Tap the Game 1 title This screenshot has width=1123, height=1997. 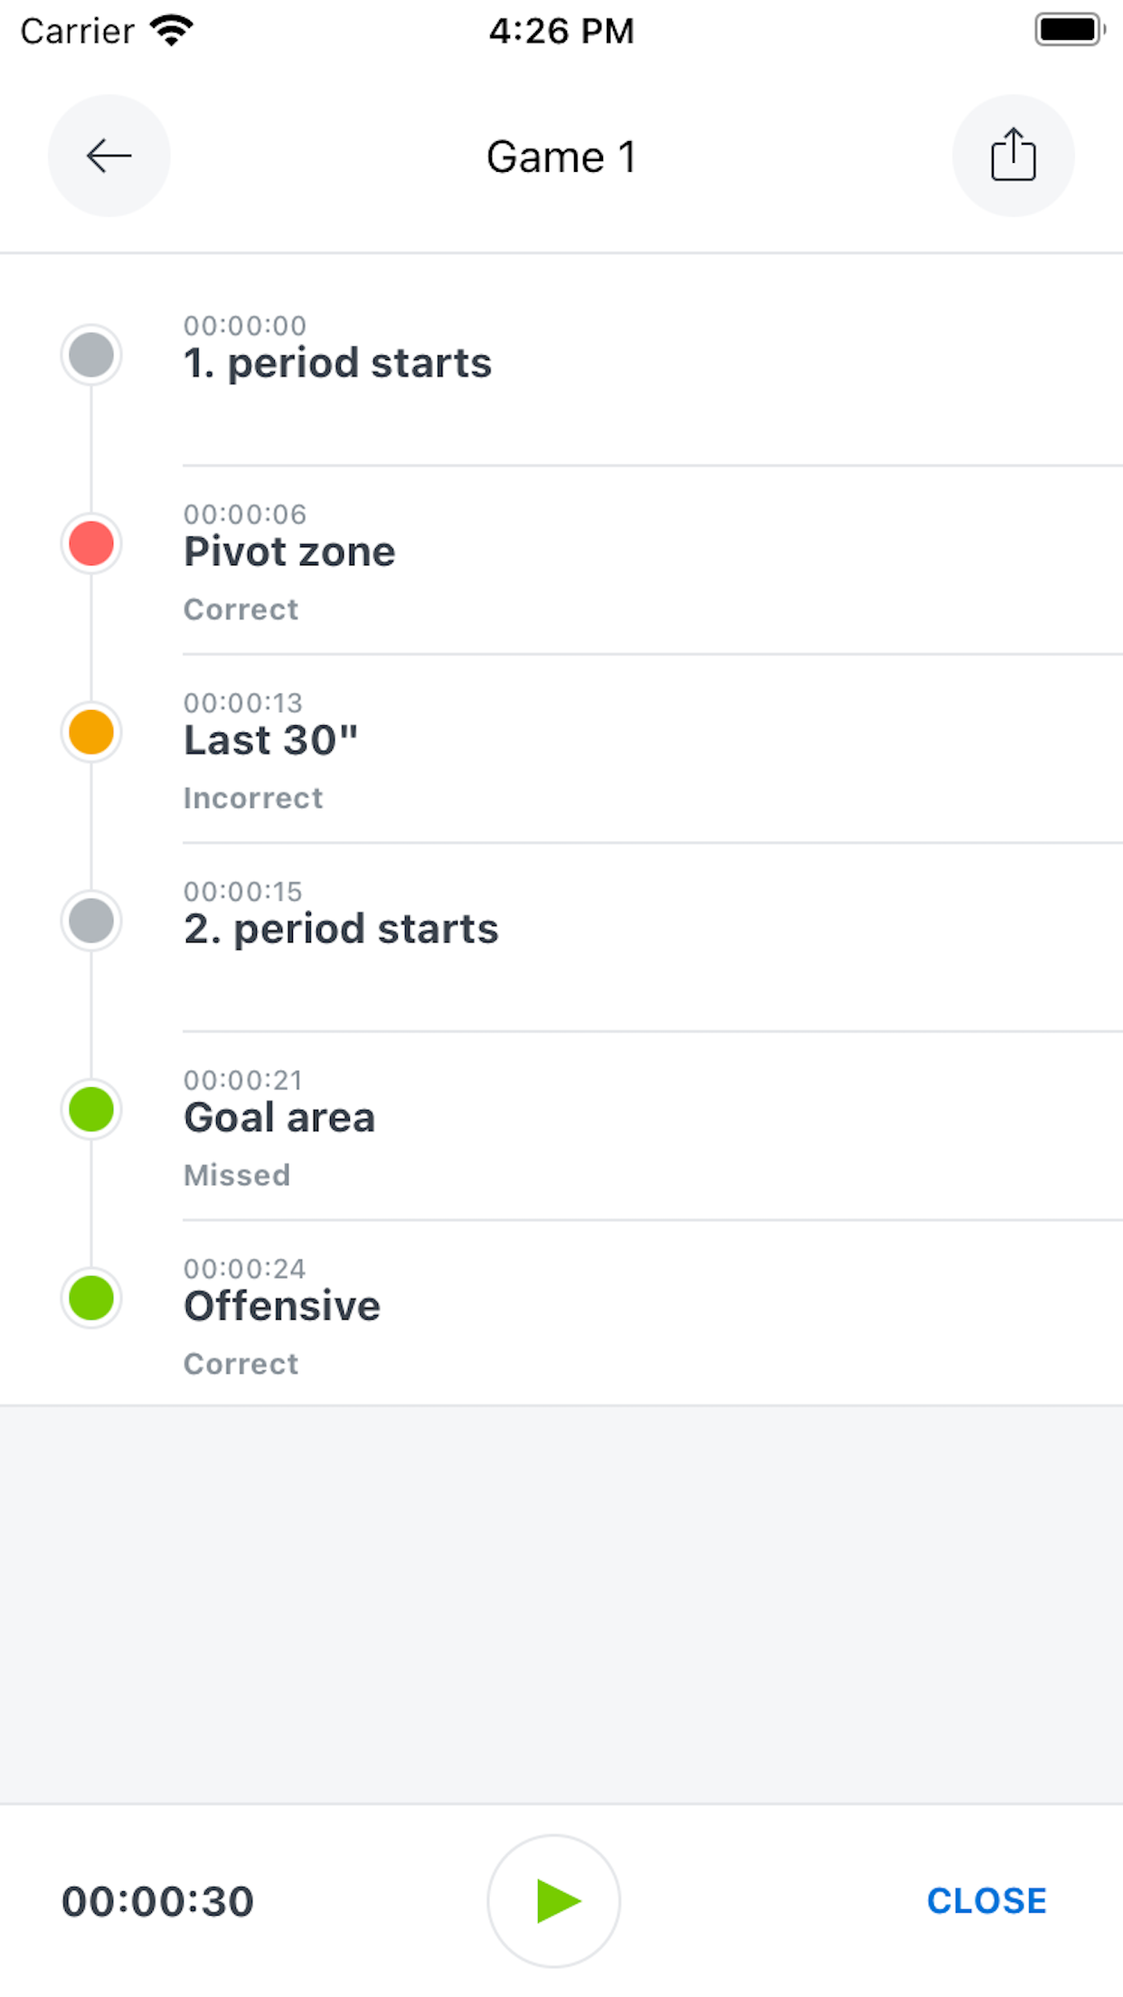tap(561, 156)
